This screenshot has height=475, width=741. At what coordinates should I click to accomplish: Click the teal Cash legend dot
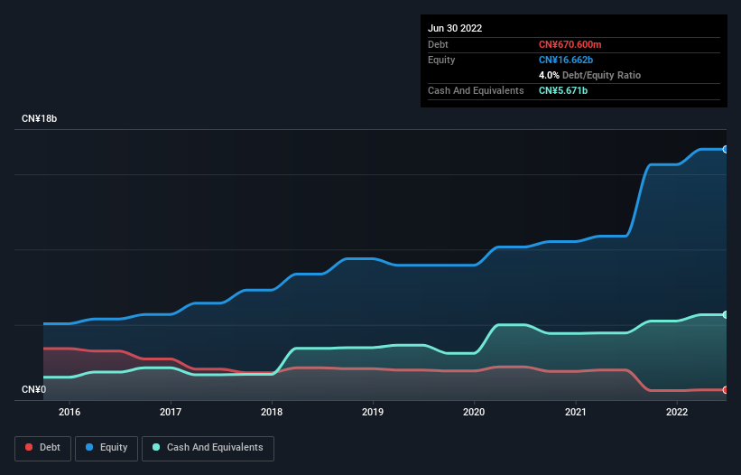pyautogui.click(x=156, y=447)
